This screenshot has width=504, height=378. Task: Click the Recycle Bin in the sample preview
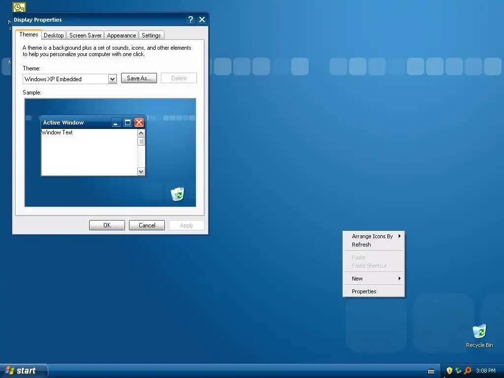tap(177, 194)
